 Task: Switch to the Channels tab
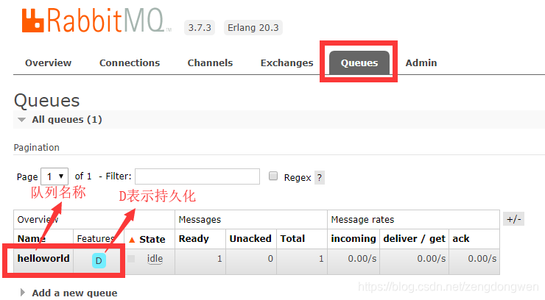210,63
